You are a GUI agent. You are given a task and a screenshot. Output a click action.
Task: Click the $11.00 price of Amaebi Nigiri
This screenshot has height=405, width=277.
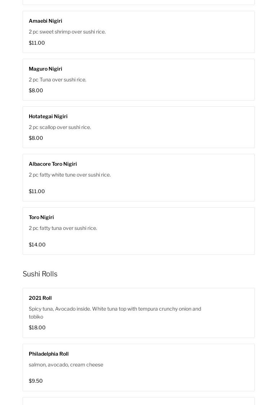coord(37,43)
